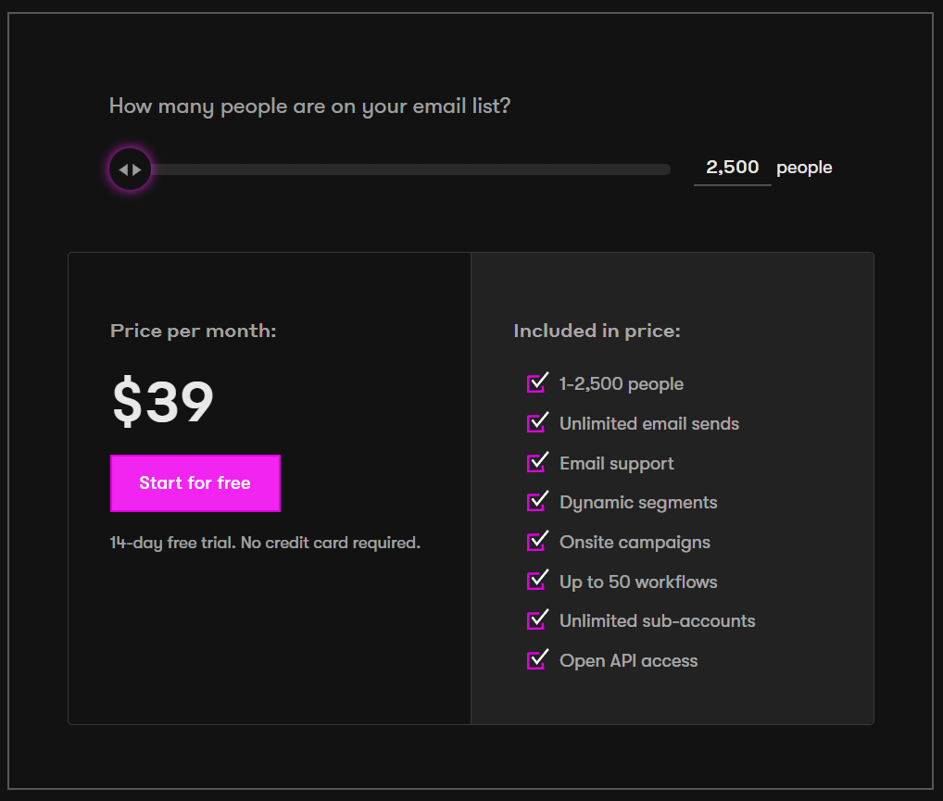Click checkmark icon beside Unlimited email sends
Viewport: 943px width, 801px height.
pyautogui.click(x=537, y=422)
